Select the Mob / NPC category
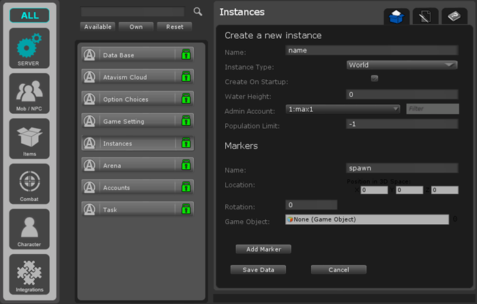 pos(29,93)
